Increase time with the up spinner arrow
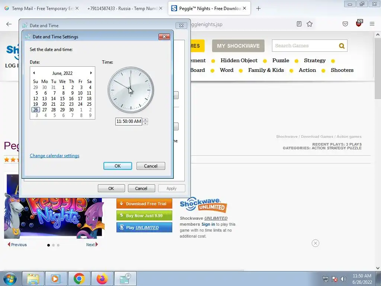 [145, 120]
